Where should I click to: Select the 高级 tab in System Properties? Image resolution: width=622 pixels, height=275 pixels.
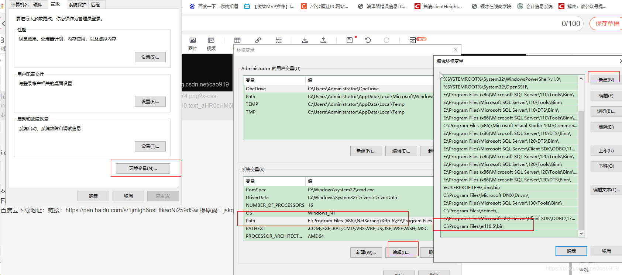[x=55, y=4]
